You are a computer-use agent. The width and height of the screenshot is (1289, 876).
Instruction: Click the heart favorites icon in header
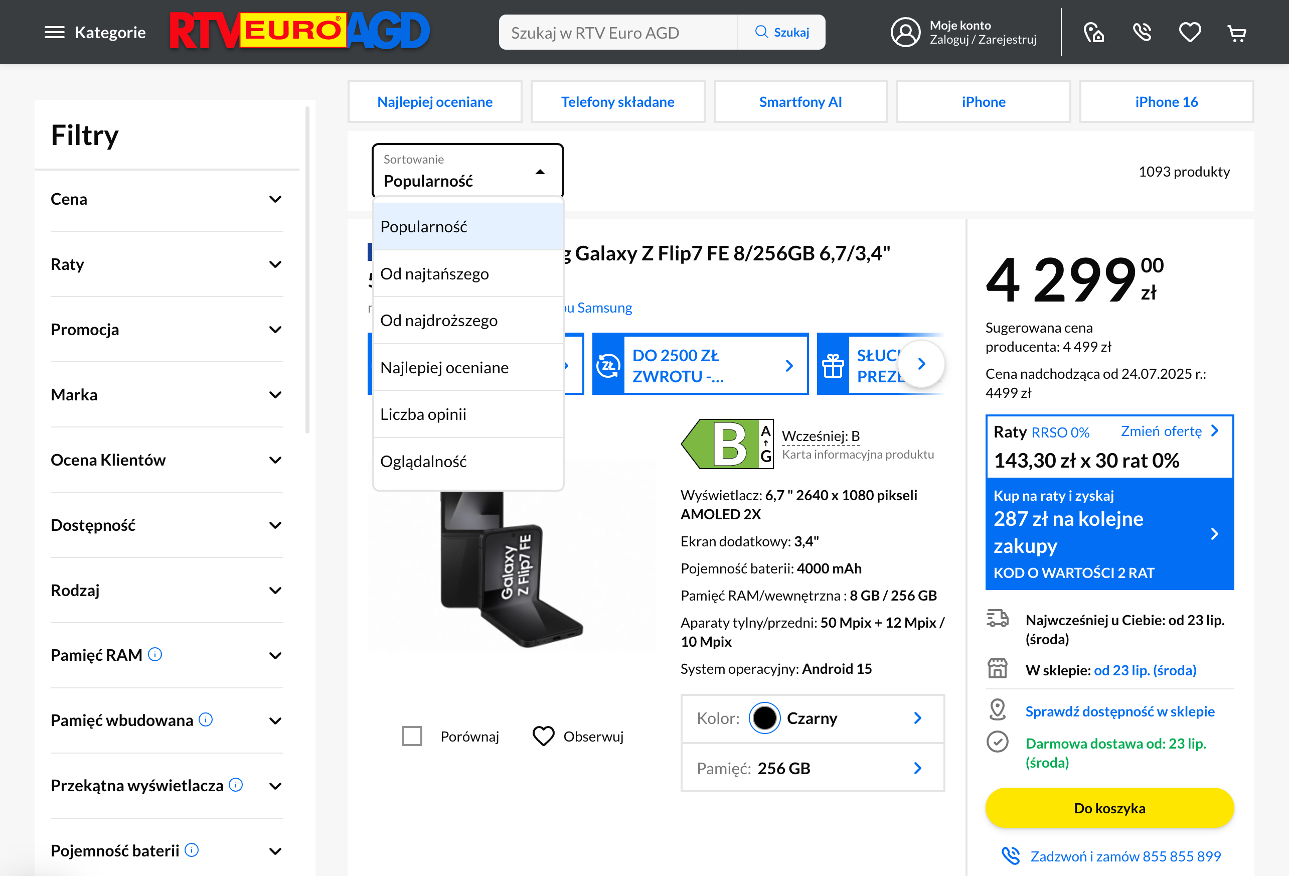click(x=1189, y=32)
